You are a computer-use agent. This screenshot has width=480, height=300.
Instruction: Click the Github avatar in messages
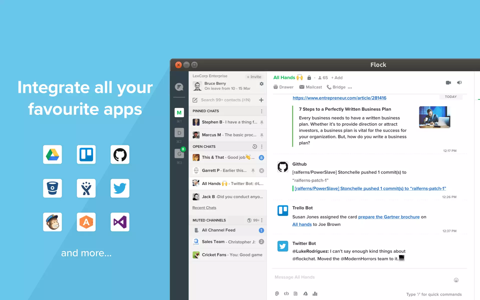tap(283, 167)
